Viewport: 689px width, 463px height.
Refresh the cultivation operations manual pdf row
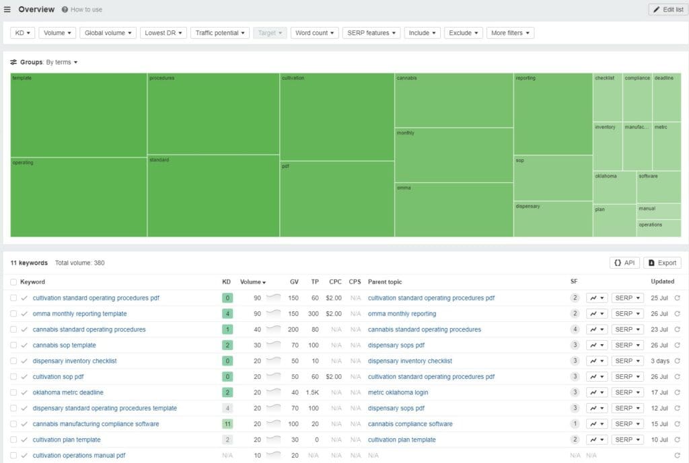point(677,455)
